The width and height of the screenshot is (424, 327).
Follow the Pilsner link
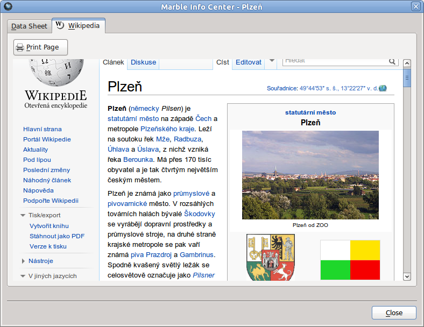[x=203, y=275]
